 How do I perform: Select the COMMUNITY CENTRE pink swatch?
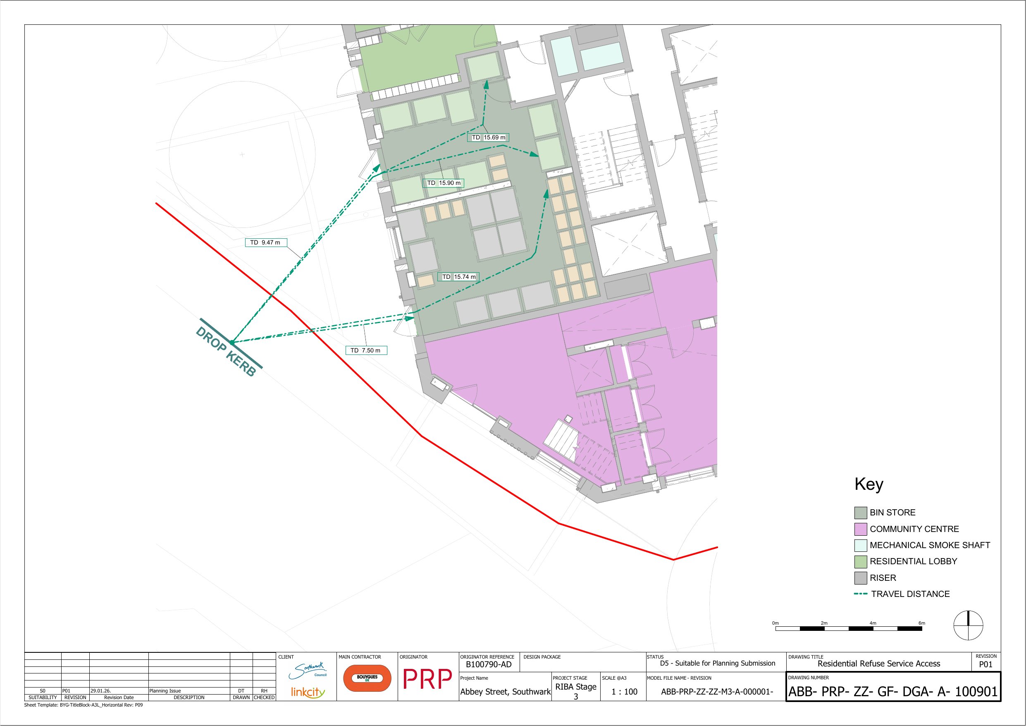click(860, 529)
